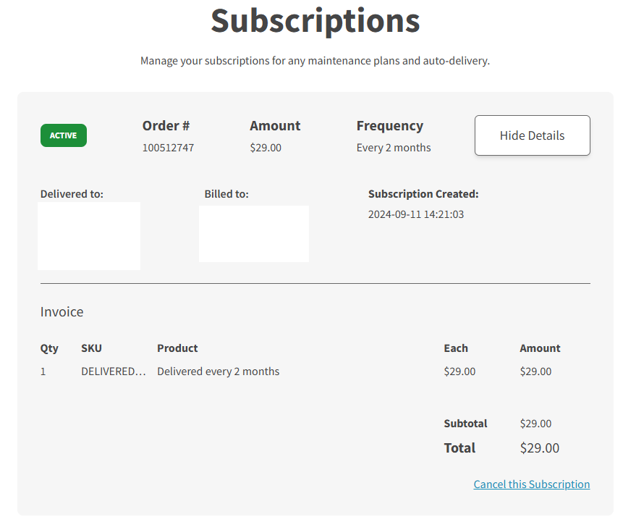
Task: Click the Subtotal label
Action: tap(465, 424)
